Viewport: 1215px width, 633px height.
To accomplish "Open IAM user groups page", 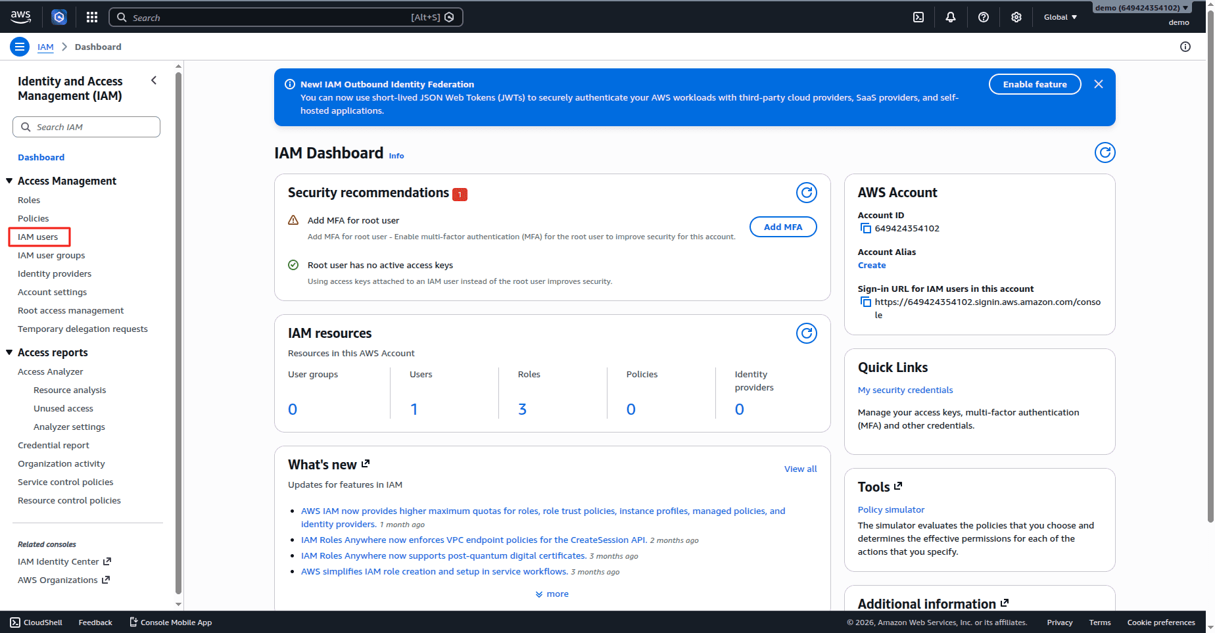I will (x=51, y=255).
